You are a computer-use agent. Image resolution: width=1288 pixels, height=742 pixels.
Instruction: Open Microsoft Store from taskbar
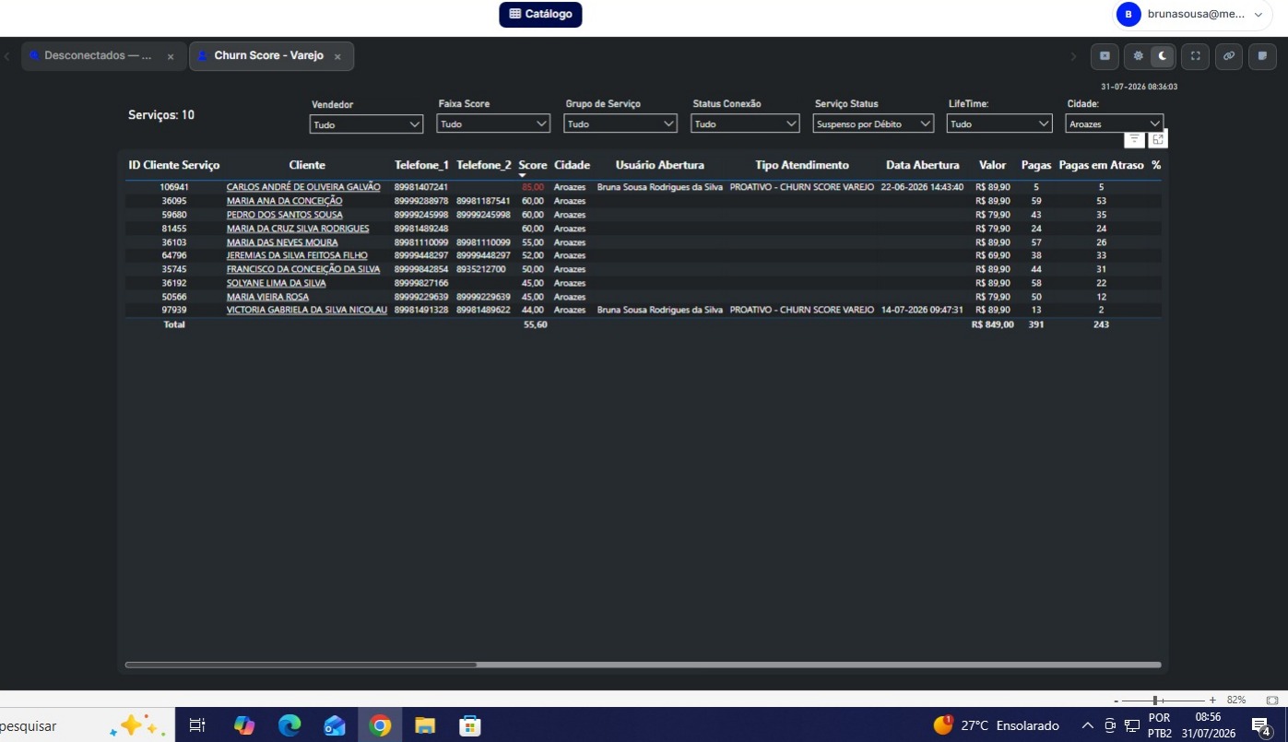470,725
